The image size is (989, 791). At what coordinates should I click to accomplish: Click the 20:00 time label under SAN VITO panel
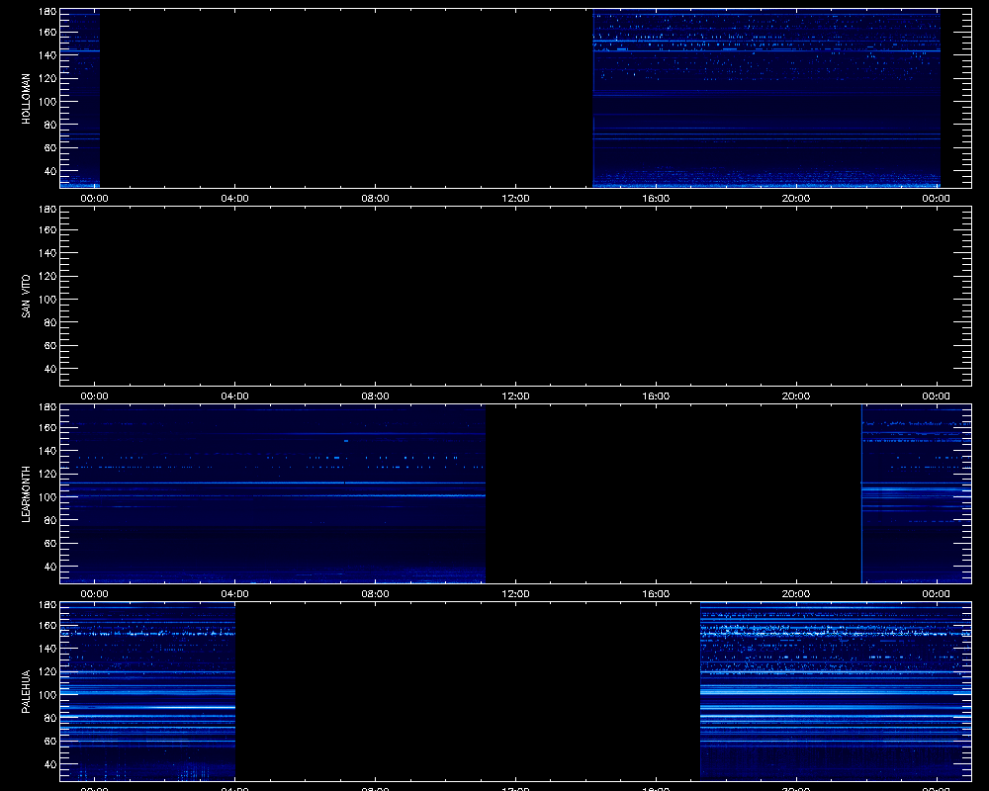pyautogui.click(x=796, y=396)
